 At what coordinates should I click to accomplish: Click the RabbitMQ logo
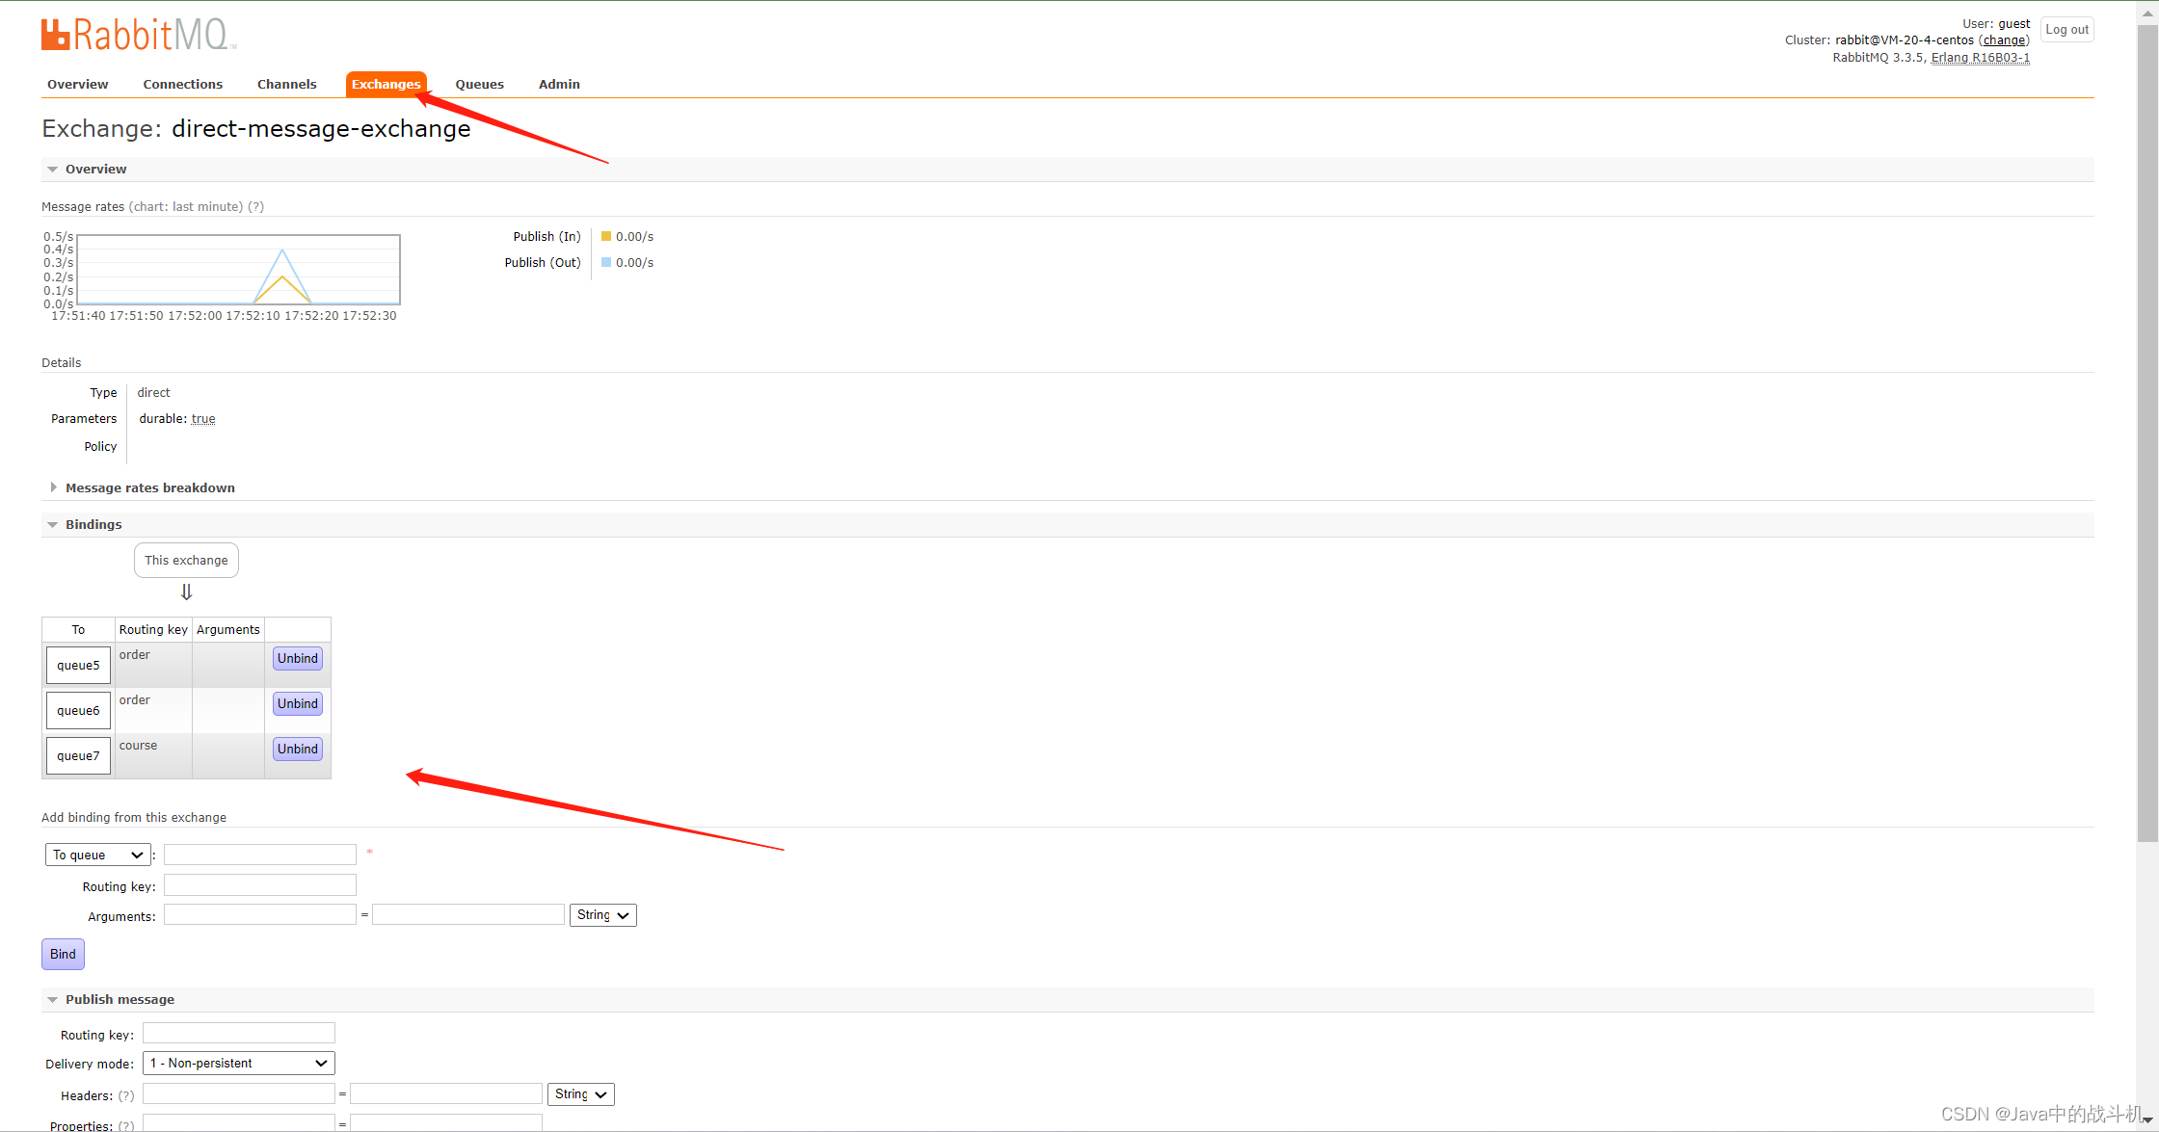point(139,35)
